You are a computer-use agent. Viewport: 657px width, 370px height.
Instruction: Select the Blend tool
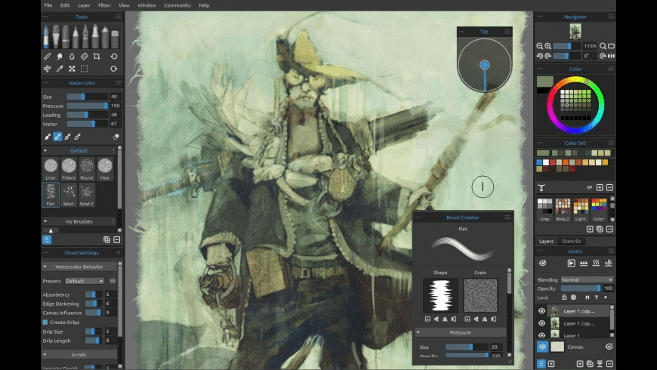[x=48, y=56]
